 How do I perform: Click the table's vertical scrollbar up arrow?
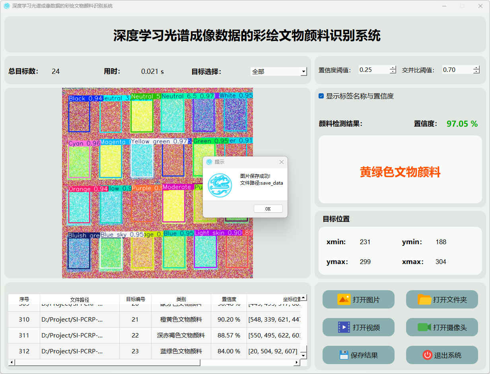pos(303,298)
